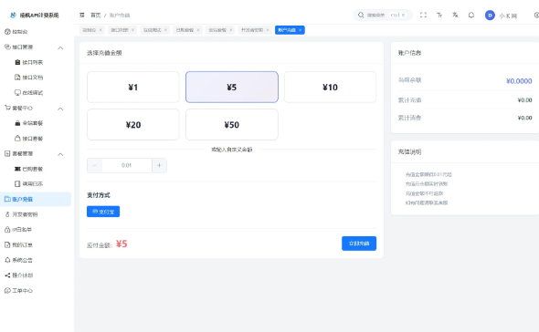The height and width of the screenshot is (332, 539).
Task: Select the ¥10 recharge amount
Action: click(330, 88)
